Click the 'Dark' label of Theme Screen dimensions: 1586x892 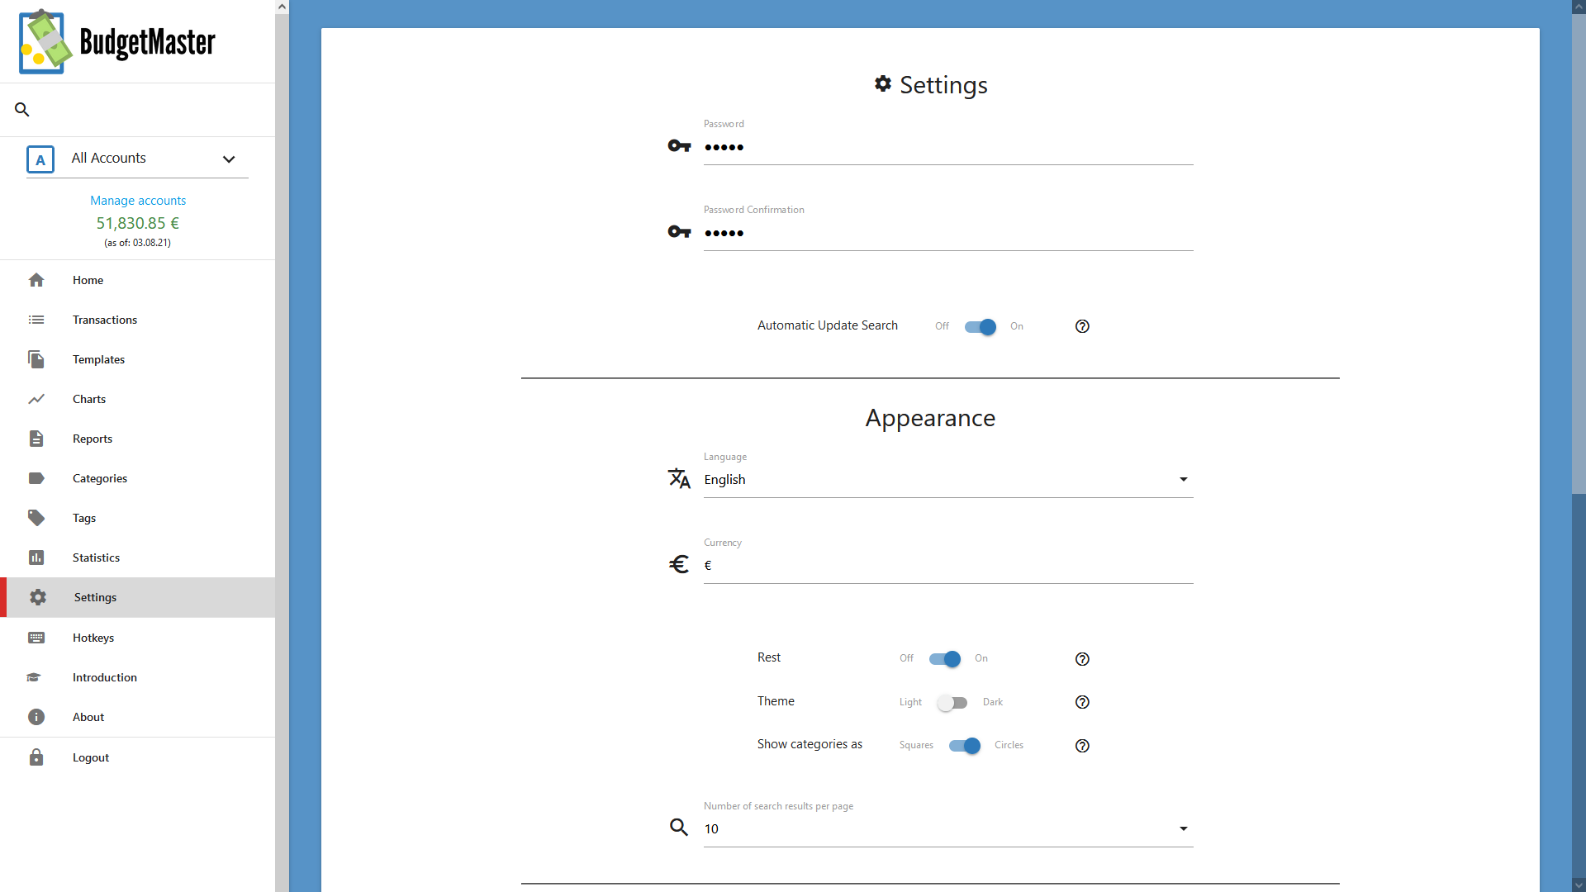(x=993, y=702)
